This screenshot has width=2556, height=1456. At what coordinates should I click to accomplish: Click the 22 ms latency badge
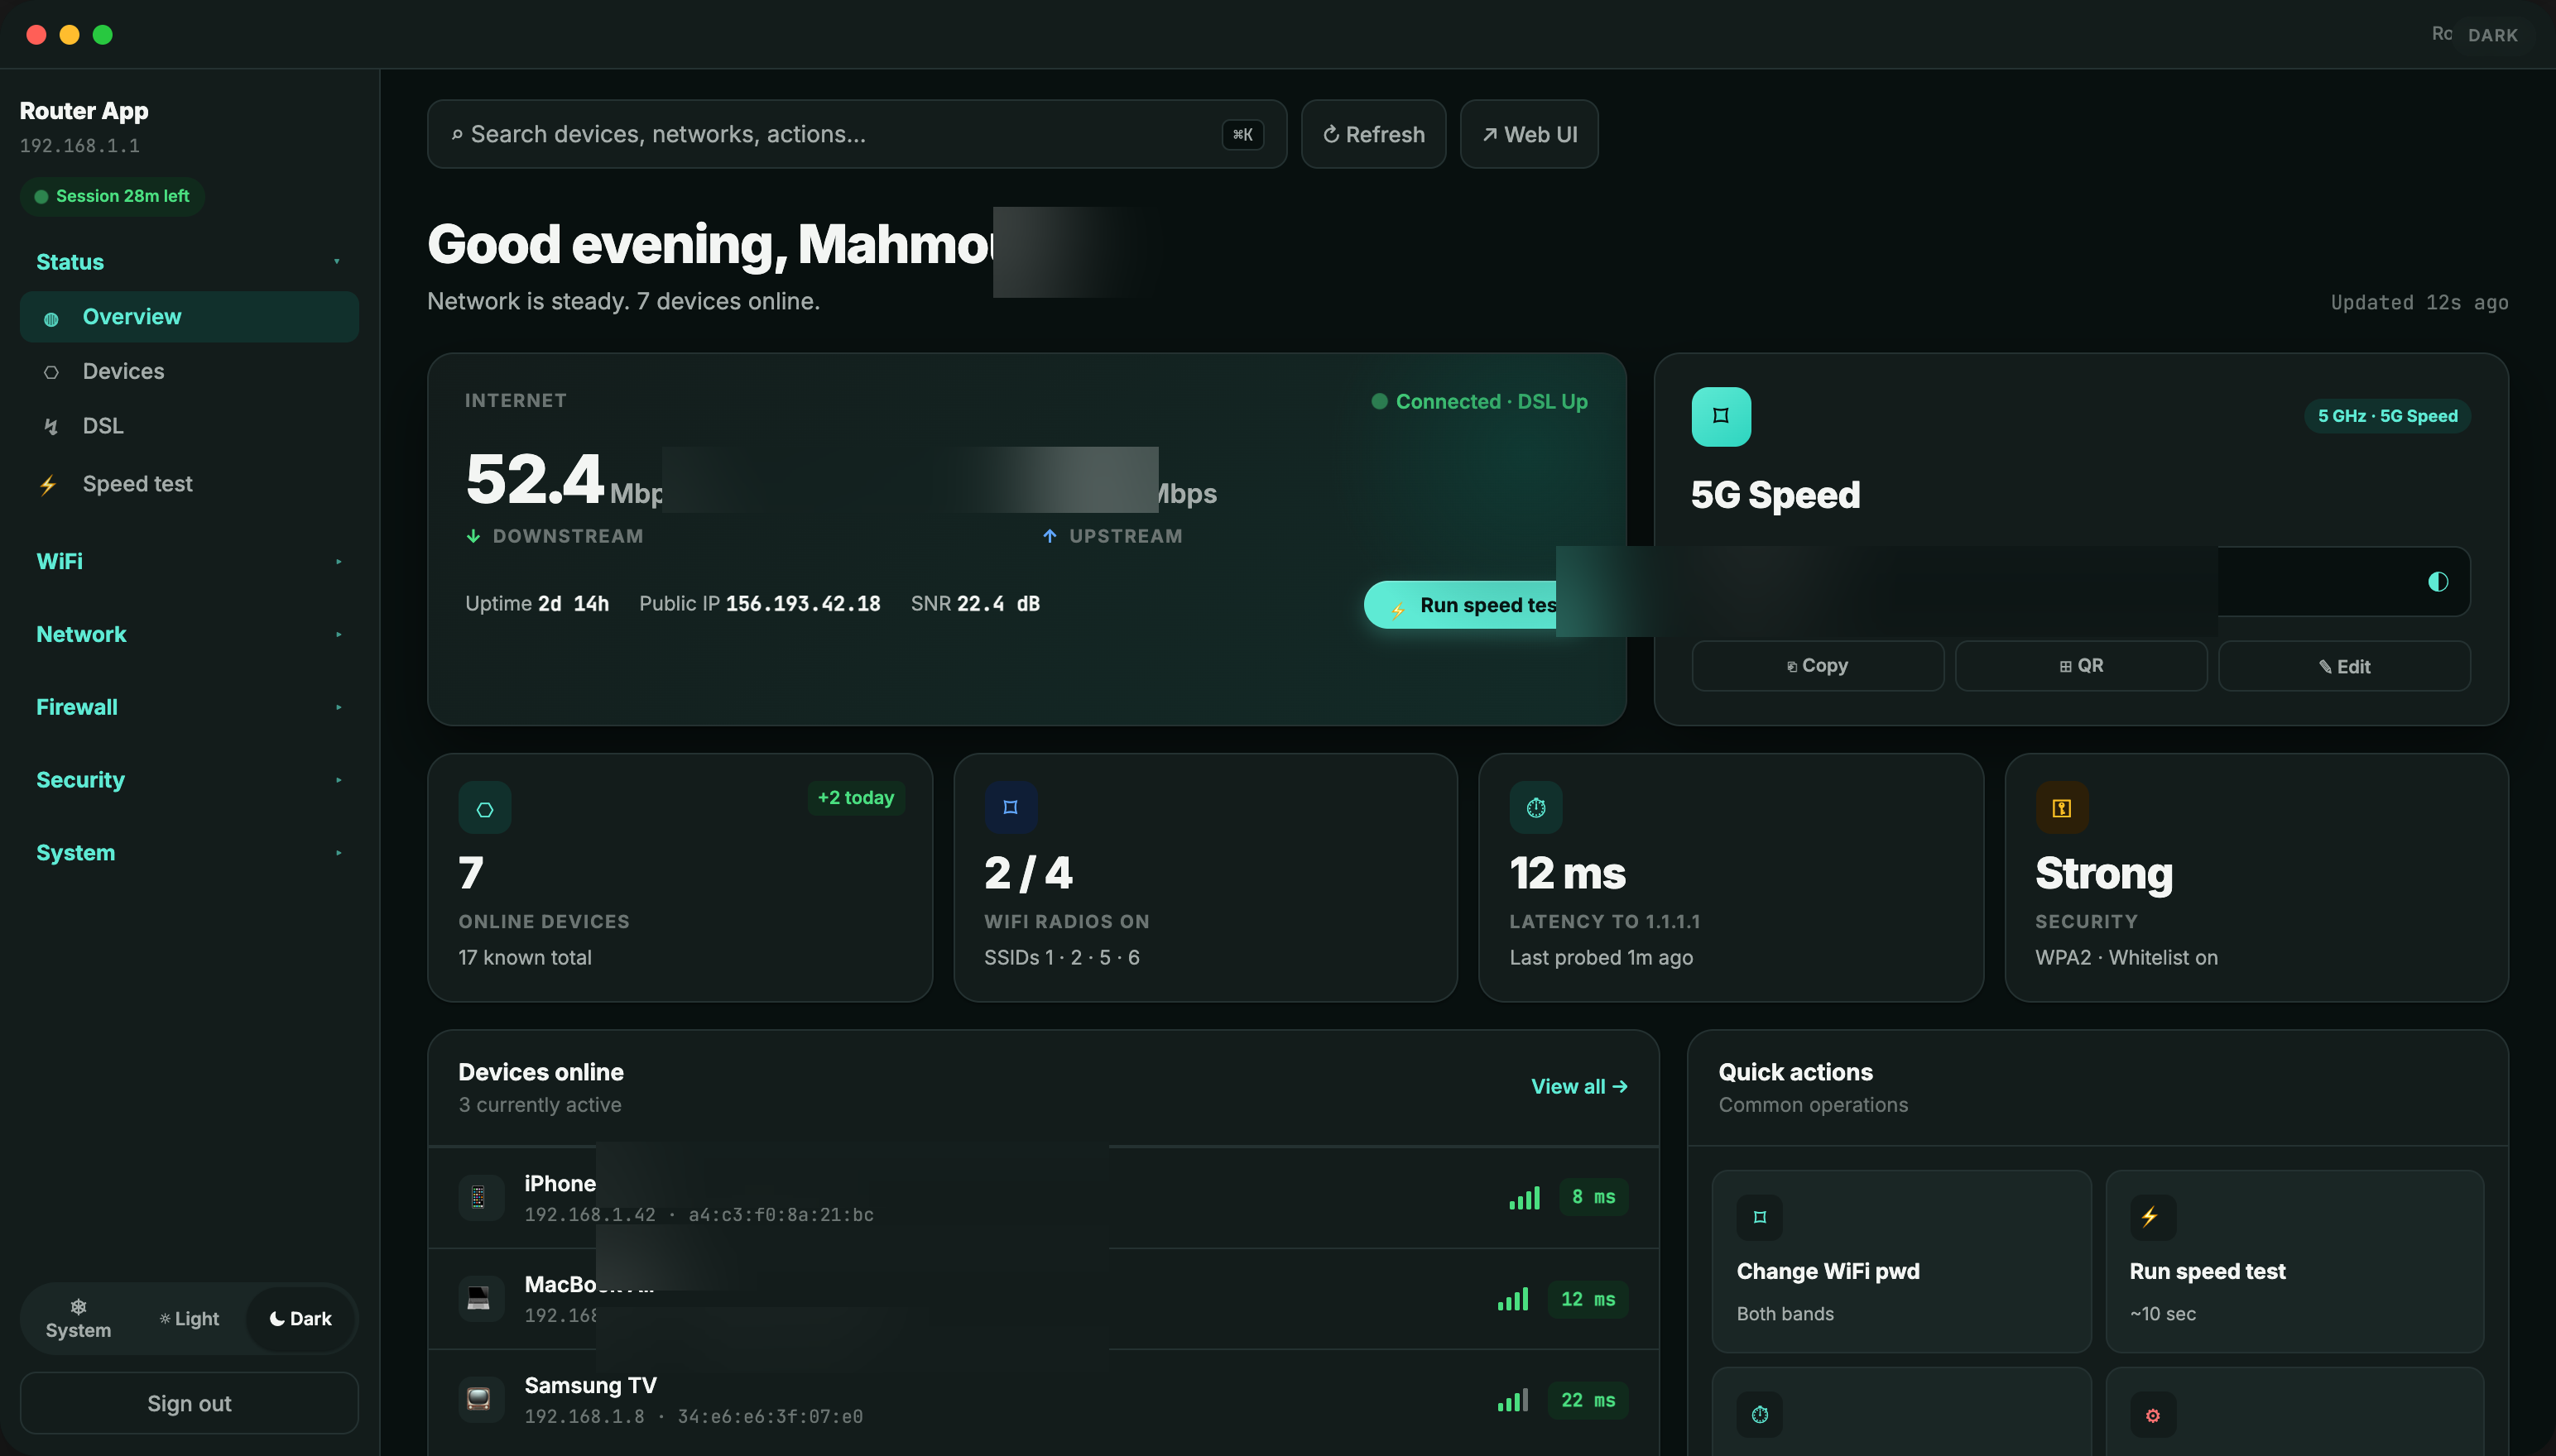(x=1588, y=1401)
